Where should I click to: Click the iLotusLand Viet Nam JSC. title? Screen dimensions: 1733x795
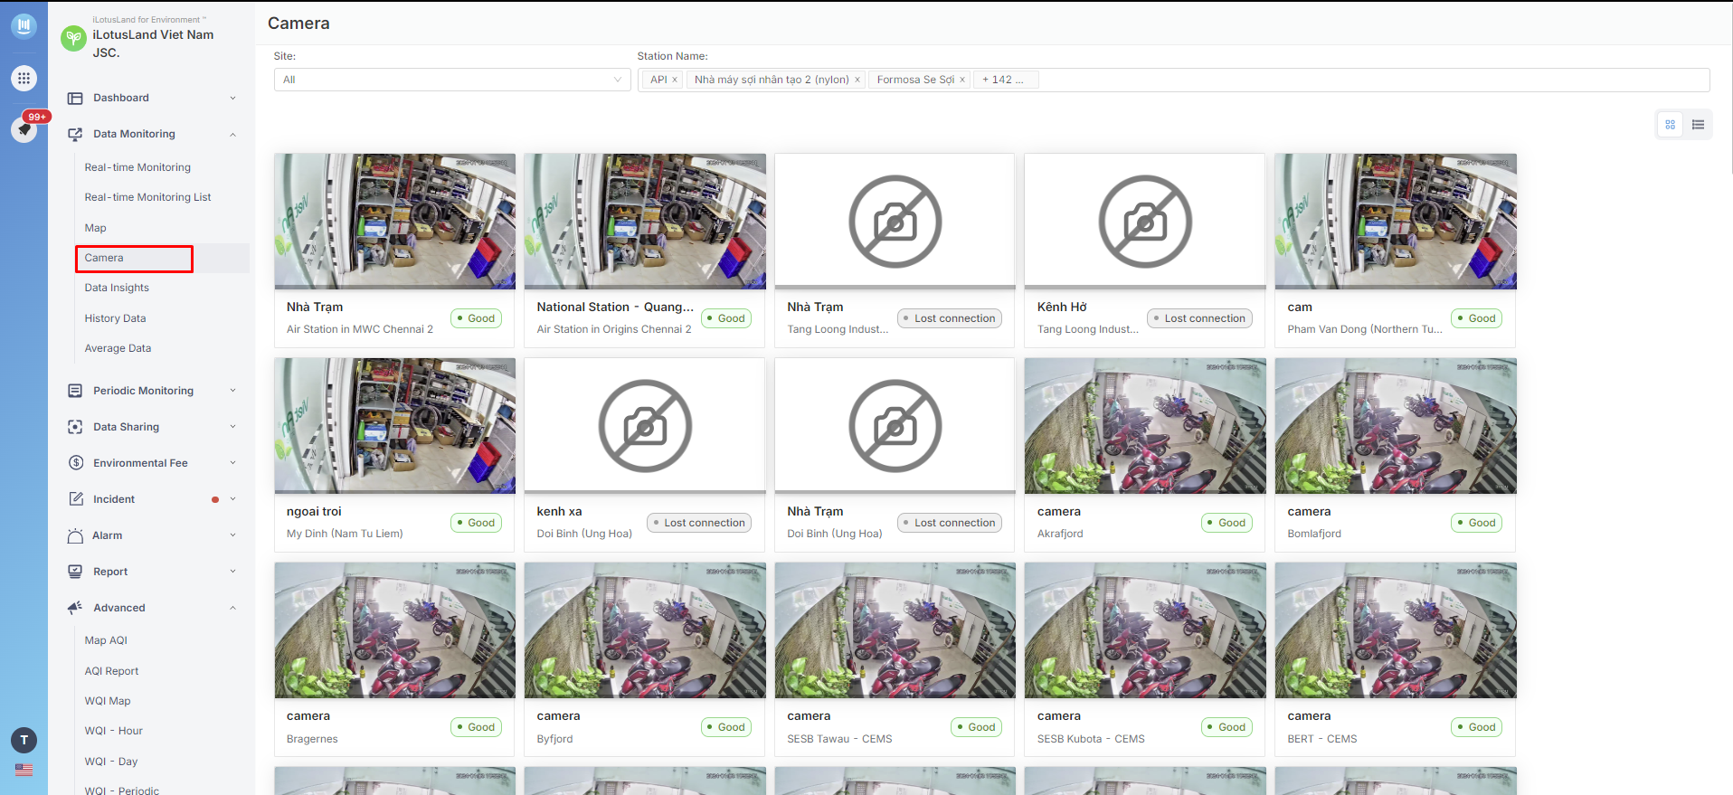[x=153, y=43]
